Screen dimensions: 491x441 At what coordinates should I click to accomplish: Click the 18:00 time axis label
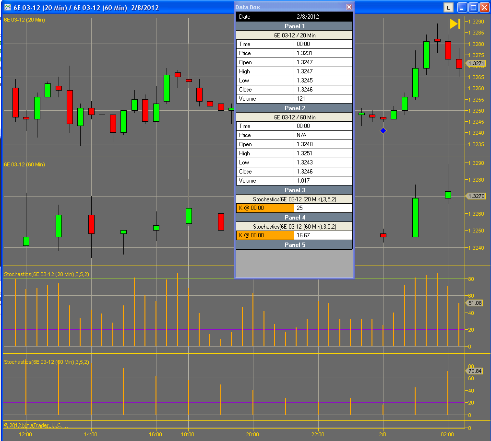coord(188,434)
